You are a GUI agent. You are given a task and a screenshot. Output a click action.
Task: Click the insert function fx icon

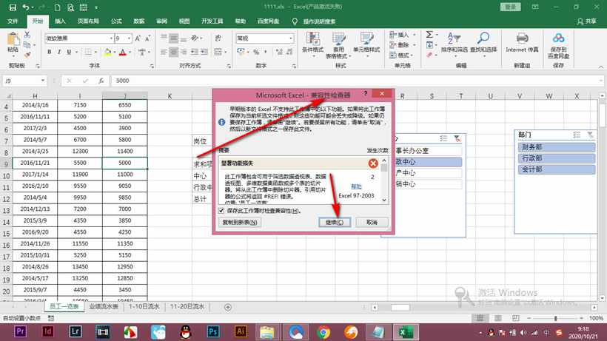coord(101,81)
